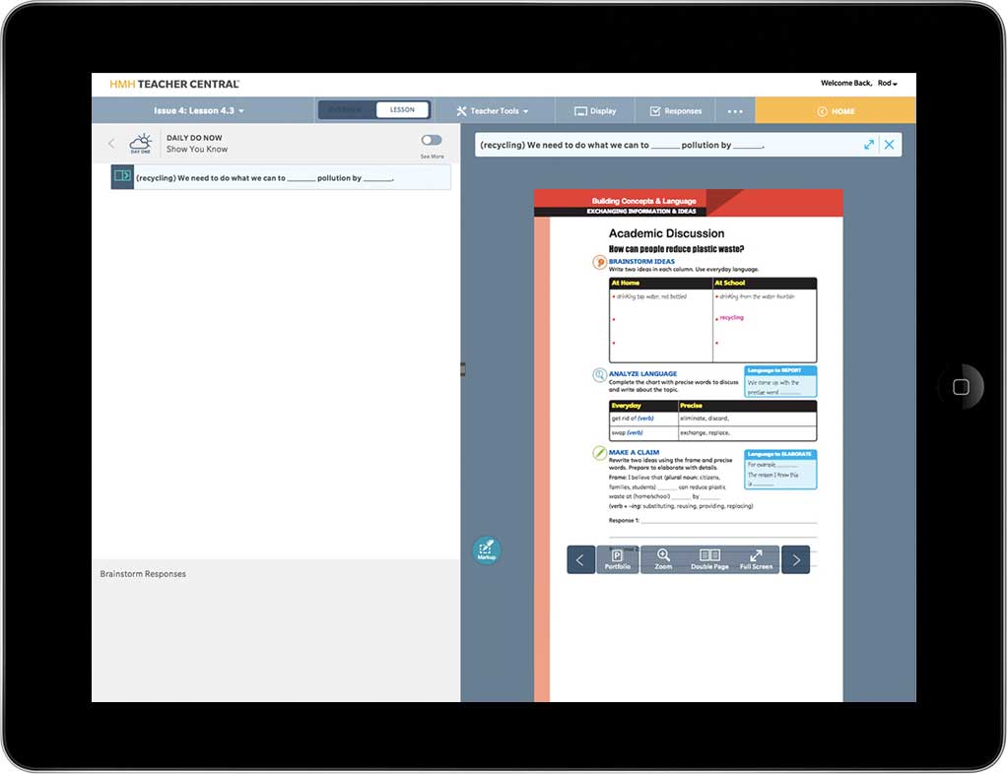1007x774 pixels.
Task: Click the Zoom magnifier tool
Action: coord(663,559)
